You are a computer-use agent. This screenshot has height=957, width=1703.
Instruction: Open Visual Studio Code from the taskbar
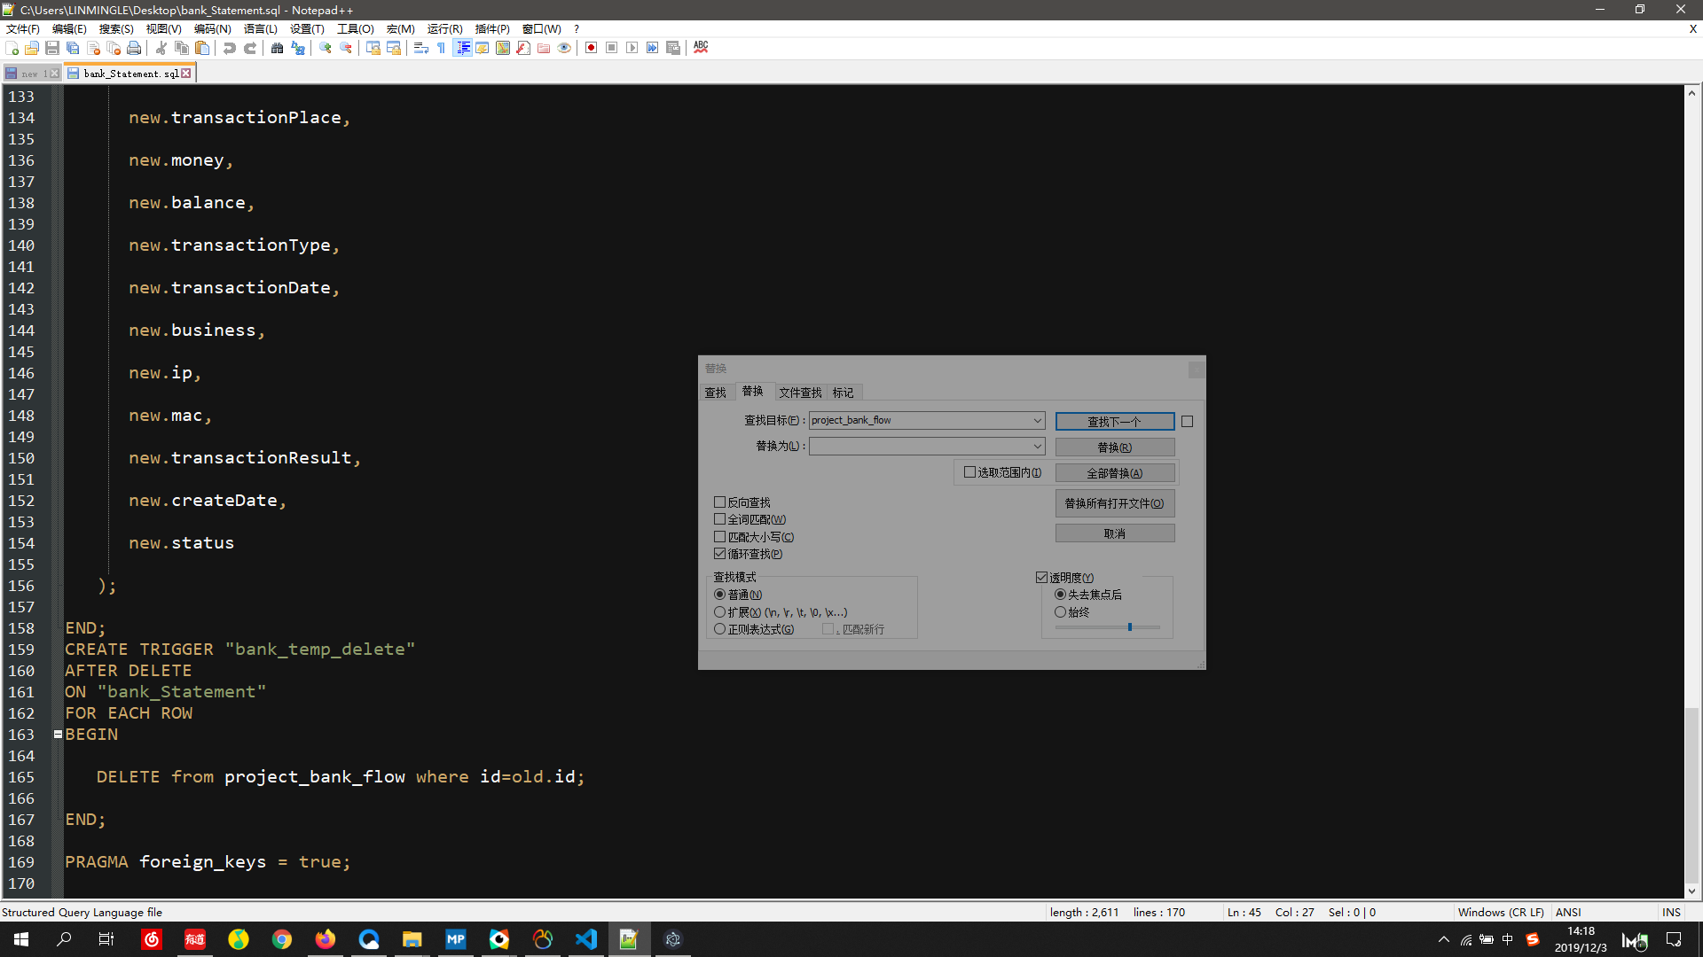[x=585, y=939]
